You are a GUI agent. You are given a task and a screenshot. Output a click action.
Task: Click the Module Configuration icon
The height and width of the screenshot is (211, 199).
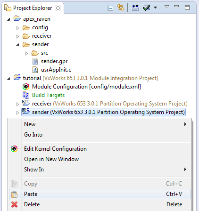(x=26, y=87)
